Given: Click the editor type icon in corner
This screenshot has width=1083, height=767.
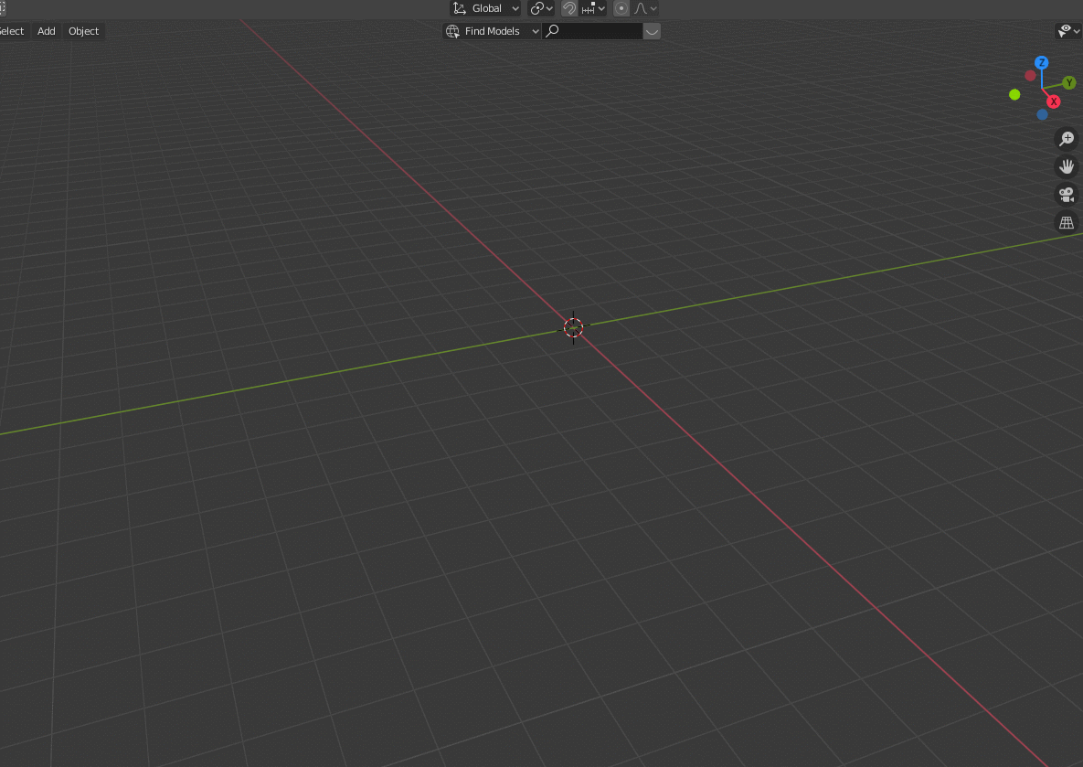Looking at the screenshot, I should click(3, 8).
